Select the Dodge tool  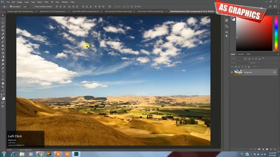[x=3, y=64]
